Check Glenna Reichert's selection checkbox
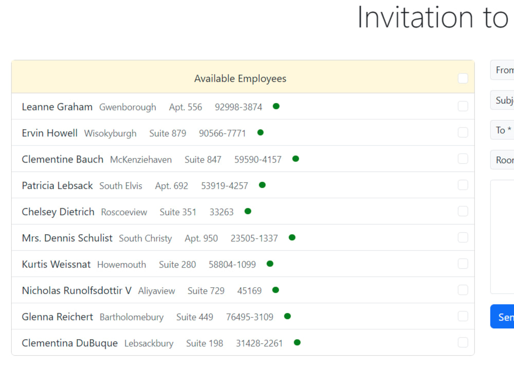 pyautogui.click(x=463, y=316)
